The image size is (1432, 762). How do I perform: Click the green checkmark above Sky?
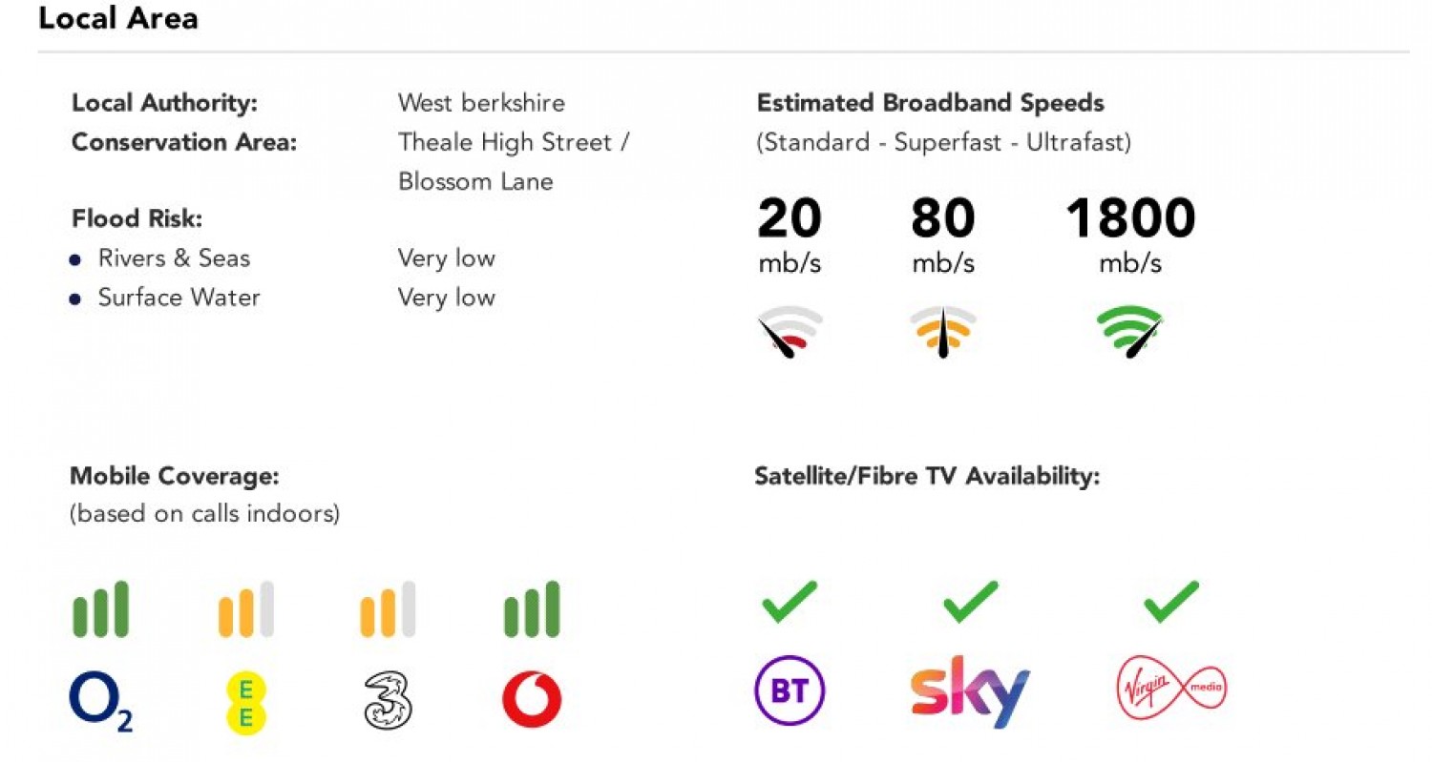970,602
